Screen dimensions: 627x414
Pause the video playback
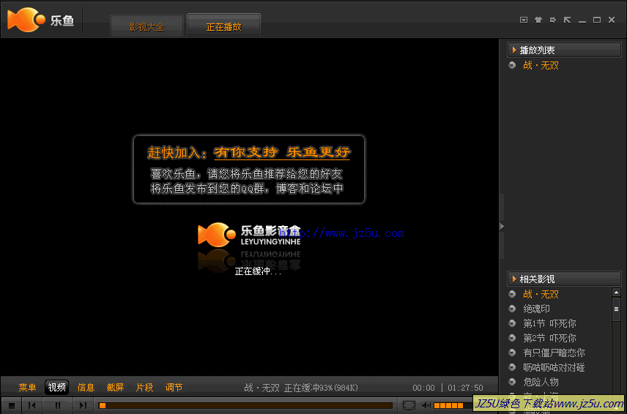(x=58, y=406)
